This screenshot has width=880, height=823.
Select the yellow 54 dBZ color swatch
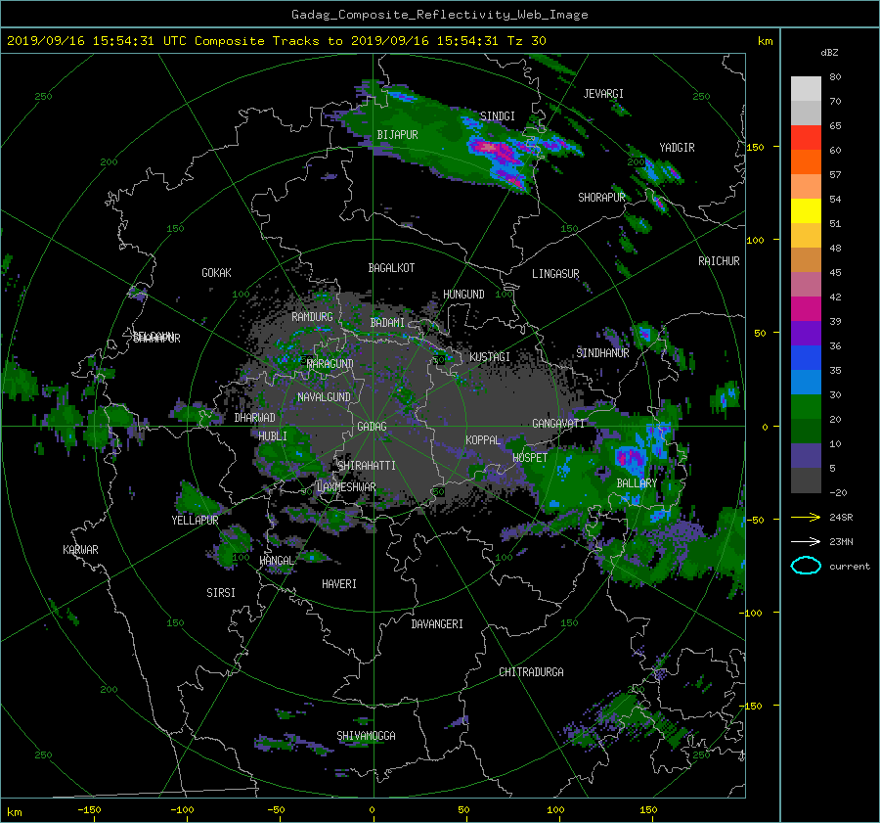(806, 210)
